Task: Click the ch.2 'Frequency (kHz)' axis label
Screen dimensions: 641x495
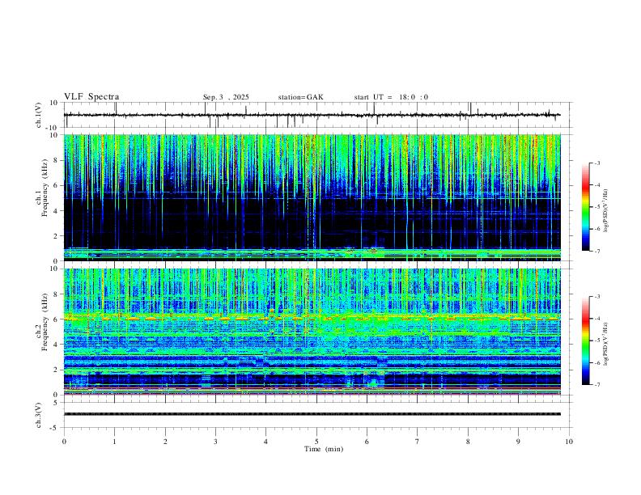Action: coord(45,321)
